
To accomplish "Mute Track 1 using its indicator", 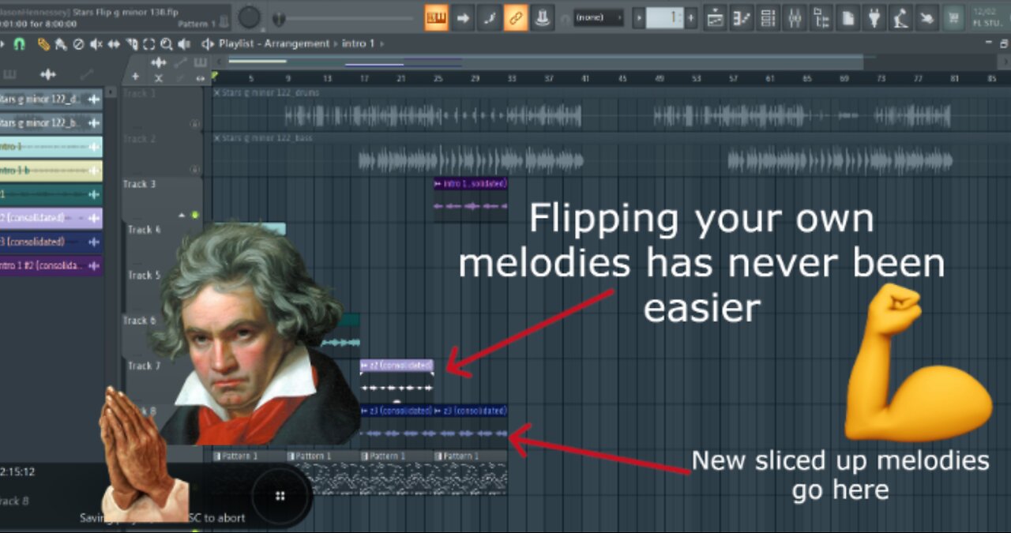I will 194,123.
